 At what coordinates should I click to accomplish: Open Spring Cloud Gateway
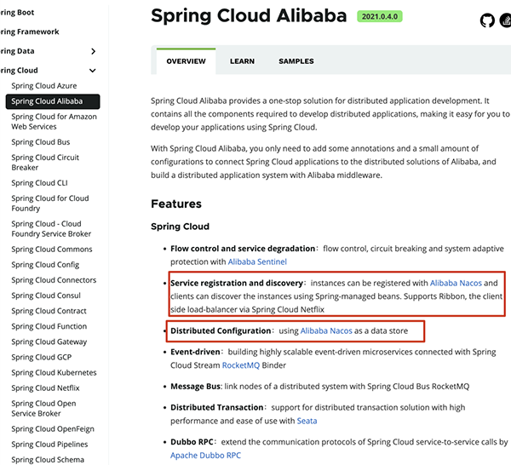(x=49, y=342)
